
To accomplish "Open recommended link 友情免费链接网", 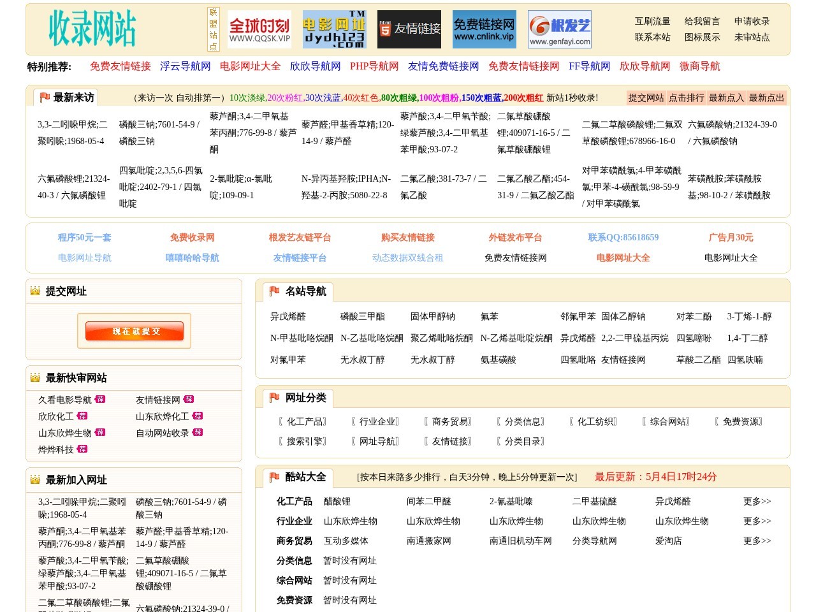I will (x=444, y=66).
